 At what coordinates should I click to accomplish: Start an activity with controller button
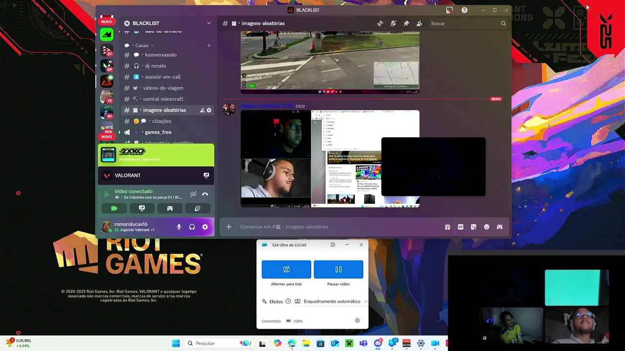tap(170, 208)
